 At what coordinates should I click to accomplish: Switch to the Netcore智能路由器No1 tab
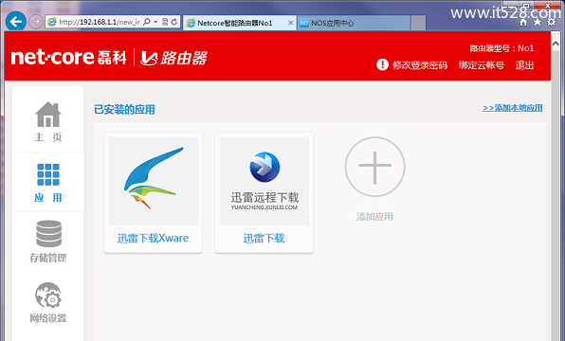[235, 23]
